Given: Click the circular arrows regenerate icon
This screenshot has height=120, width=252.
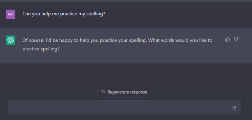Looking at the screenshot, I should [103, 92].
